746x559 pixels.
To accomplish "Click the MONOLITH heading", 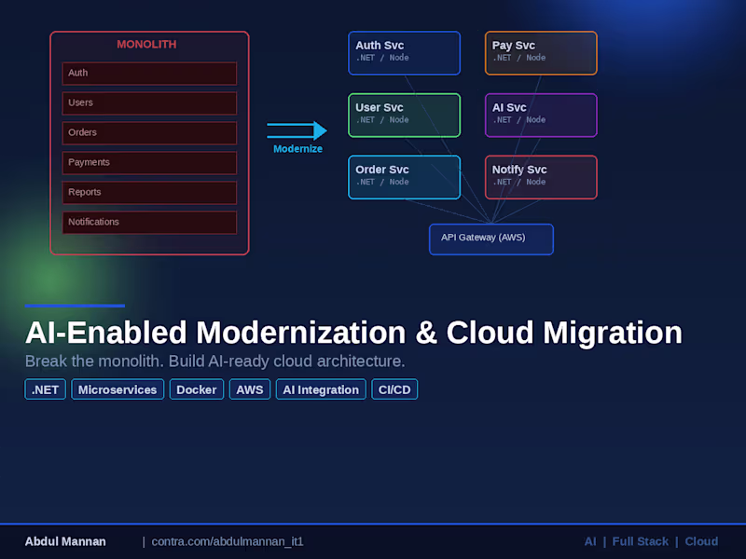I will coord(146,44).
